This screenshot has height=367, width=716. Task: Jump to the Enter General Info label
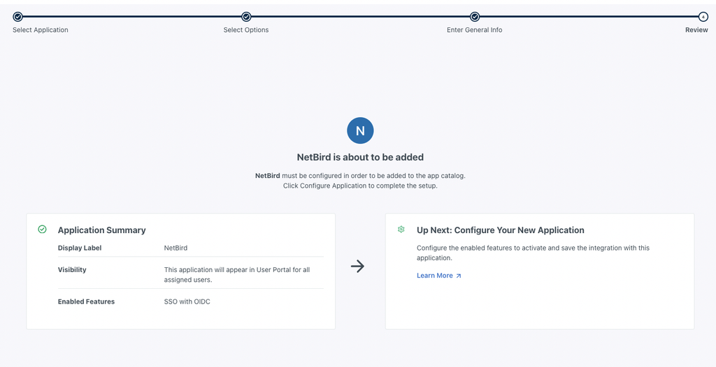[475, 30]
